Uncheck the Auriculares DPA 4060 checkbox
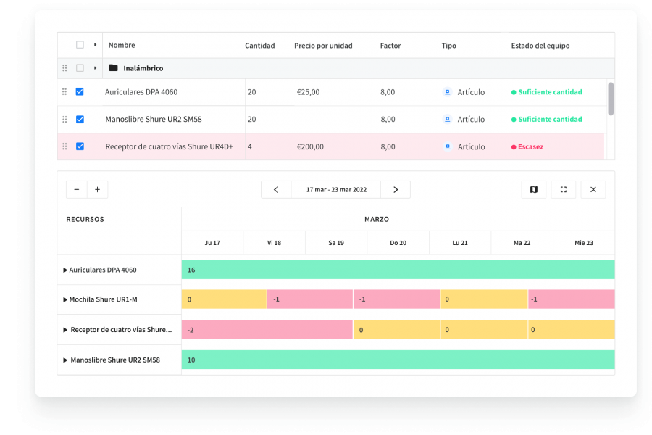Viewport: 652px width, 435px height. (80, 91)
